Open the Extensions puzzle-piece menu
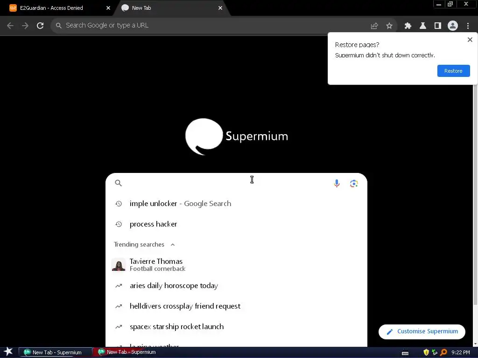Image resolution: width=478 pixels, height=358 pixels. pos(408,26)
